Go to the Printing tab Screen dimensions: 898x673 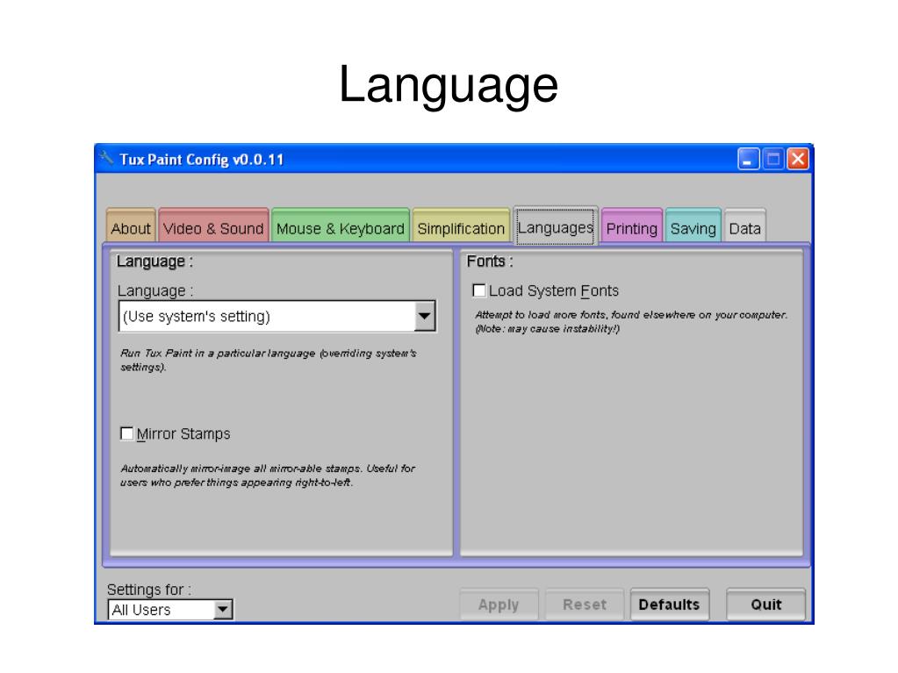click(631, 226)
